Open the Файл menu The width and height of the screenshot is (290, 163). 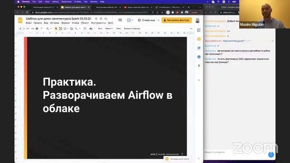point(29,23)
